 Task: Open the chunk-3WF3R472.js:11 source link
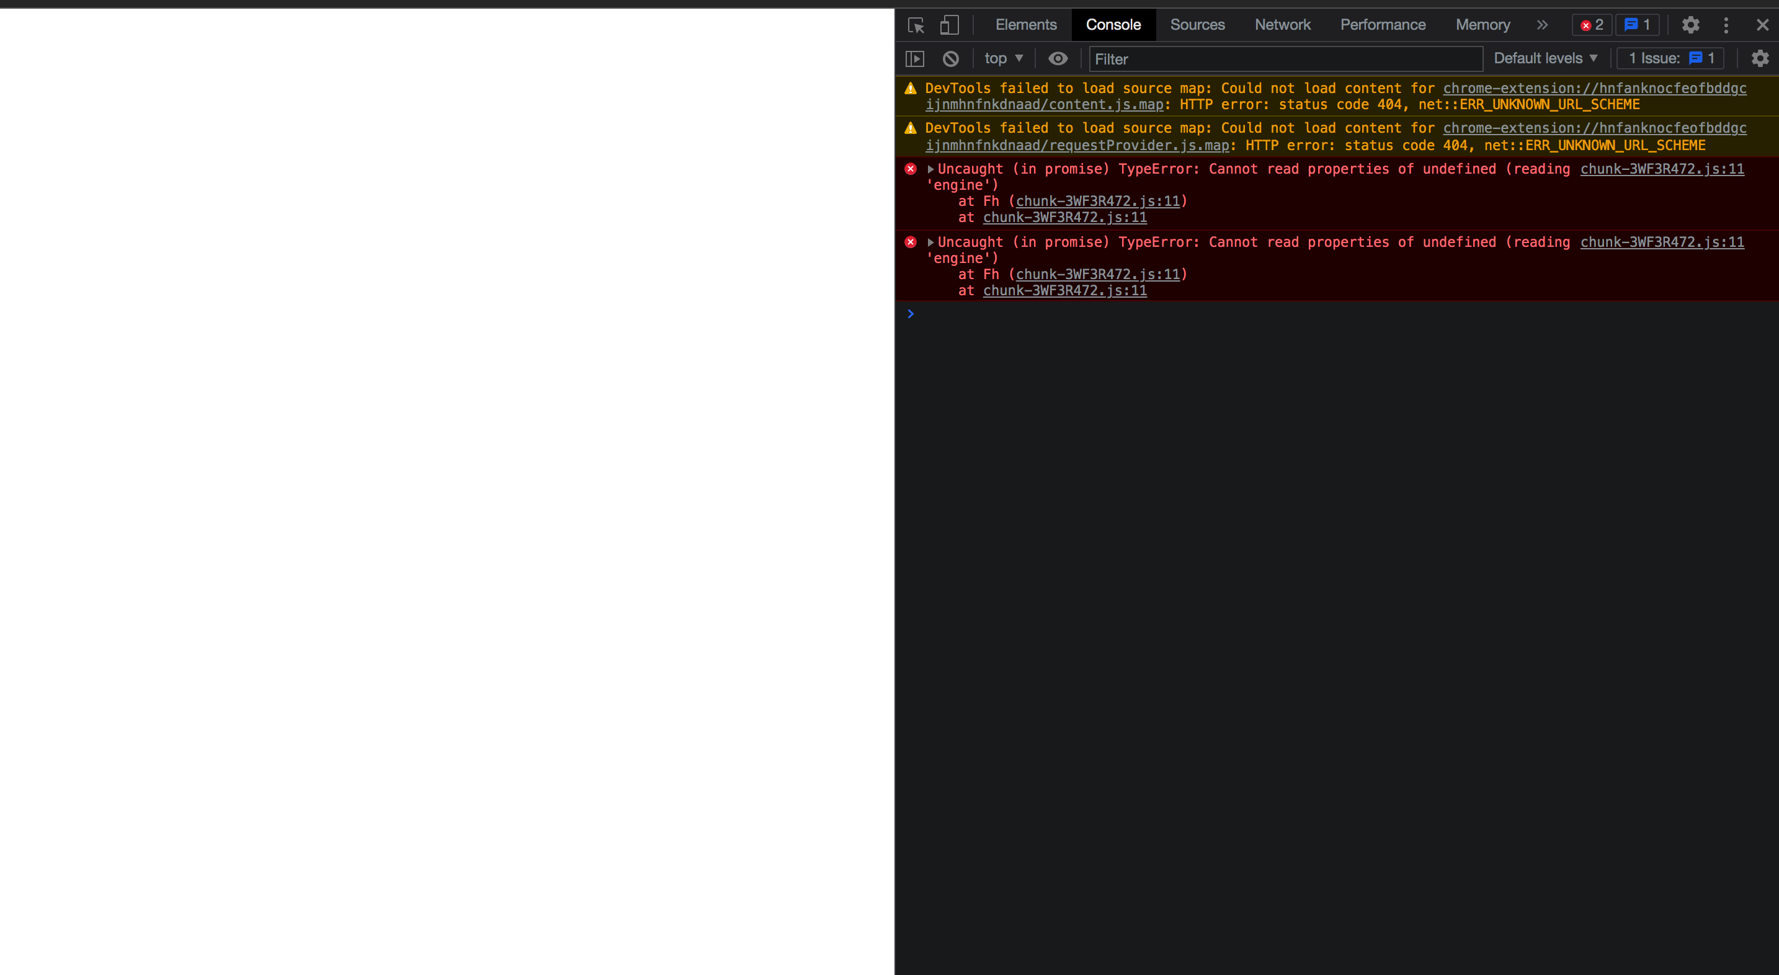(1662, 169)
